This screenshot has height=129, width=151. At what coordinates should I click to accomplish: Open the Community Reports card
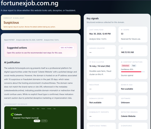click(101, 115)
